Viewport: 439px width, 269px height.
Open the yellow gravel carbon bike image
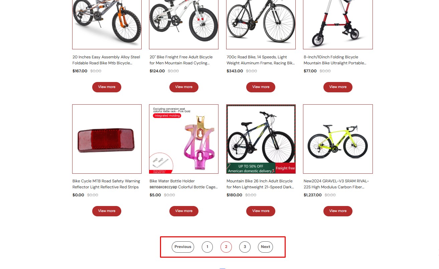pos(338,139)
